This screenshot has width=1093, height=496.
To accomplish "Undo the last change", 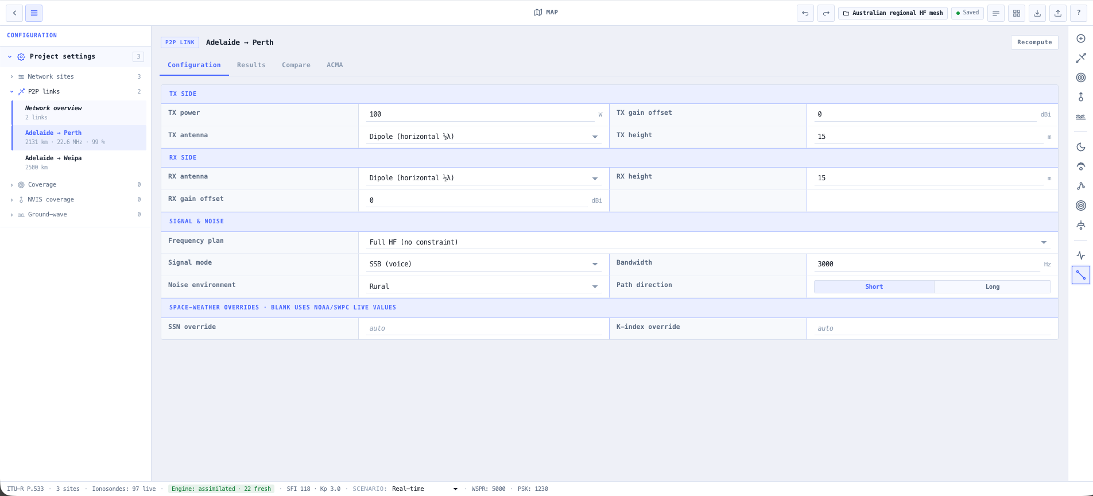I will coord(805,13).
